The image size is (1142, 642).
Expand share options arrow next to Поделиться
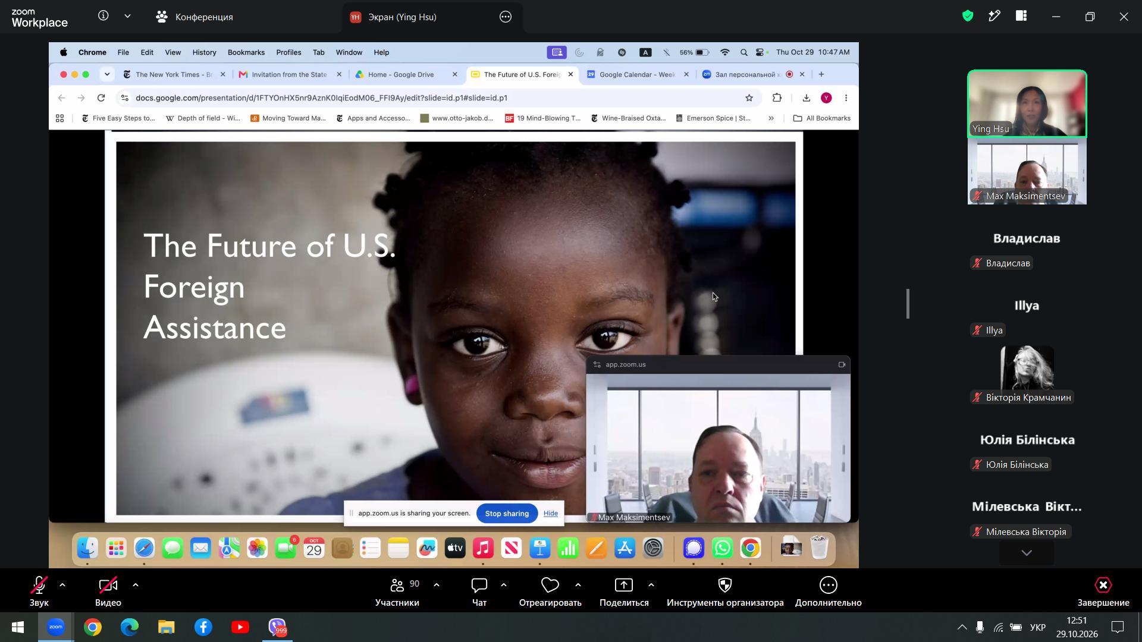pyautogui.click(x=651, y=585)
